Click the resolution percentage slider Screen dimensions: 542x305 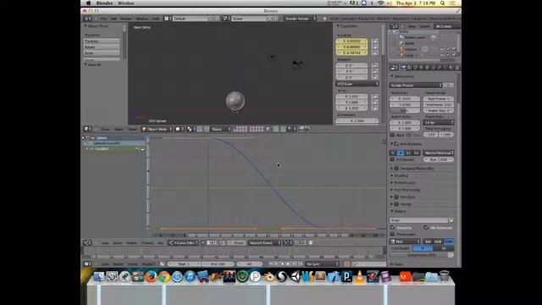[405, 111]
